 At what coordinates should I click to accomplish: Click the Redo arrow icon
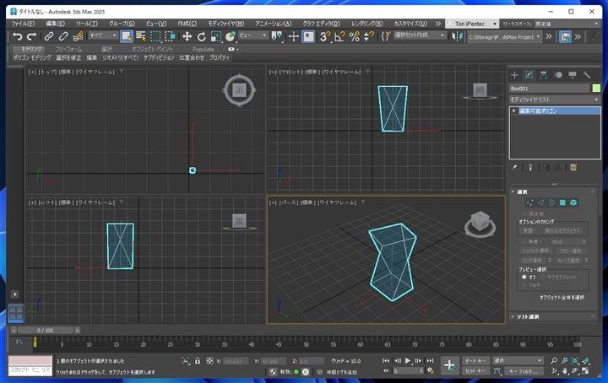point(32,37)
